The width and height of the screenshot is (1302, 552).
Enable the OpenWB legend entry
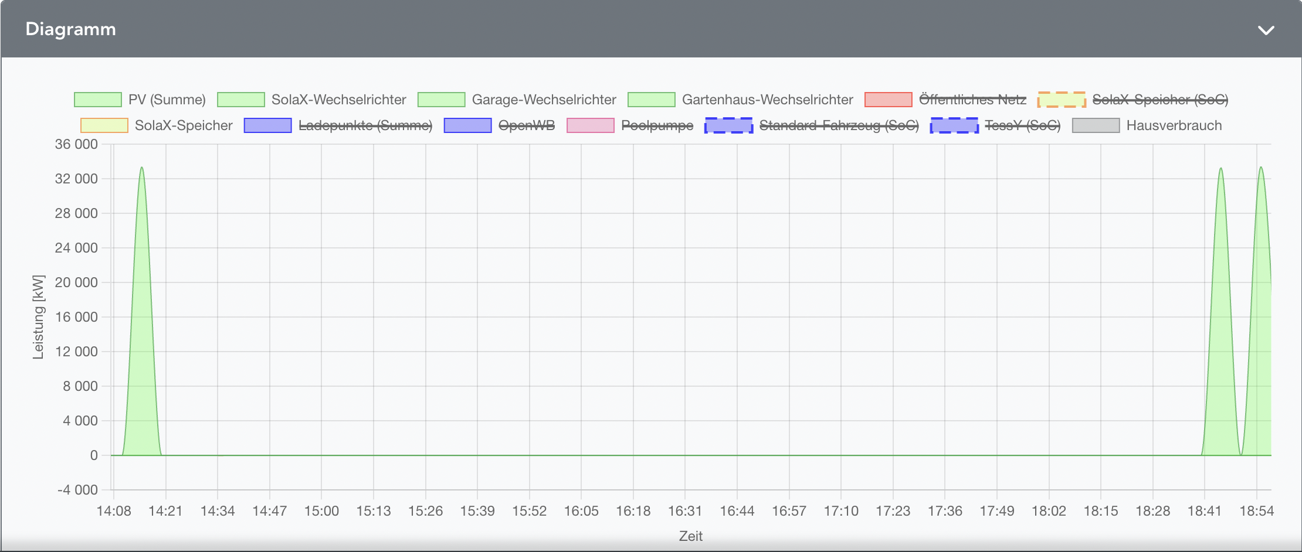tap(526, 125)
